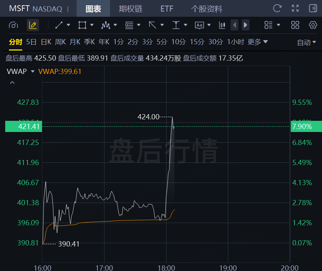322x271 pixels.
Task: Switch to the 图表 tab
Action: (93, 9)
